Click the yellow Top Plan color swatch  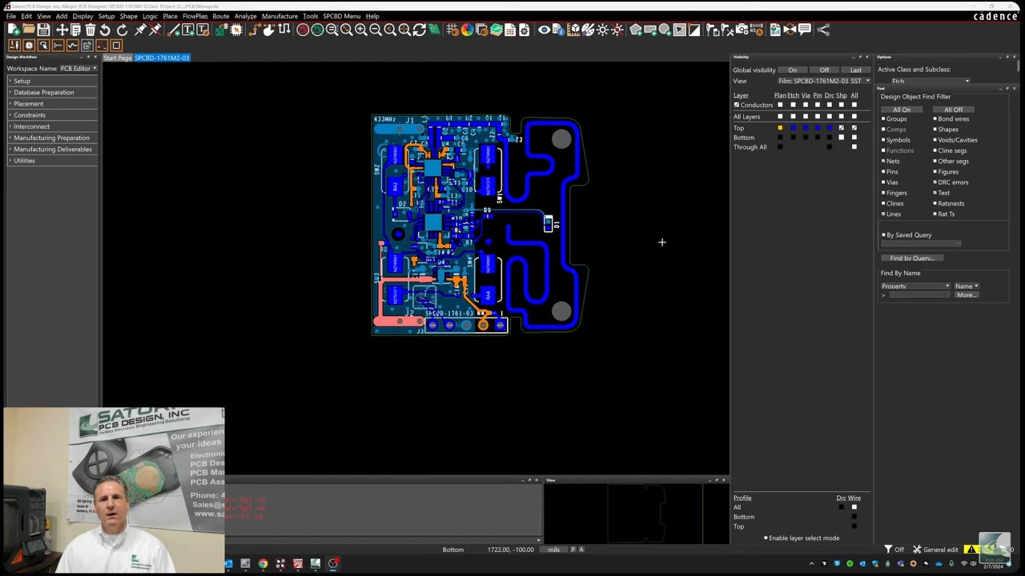780,128
